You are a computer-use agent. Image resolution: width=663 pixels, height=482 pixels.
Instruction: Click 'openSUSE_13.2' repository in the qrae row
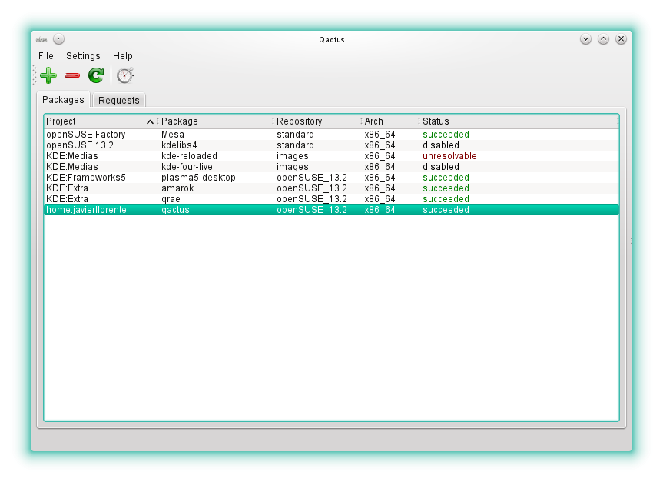[312, 199]
